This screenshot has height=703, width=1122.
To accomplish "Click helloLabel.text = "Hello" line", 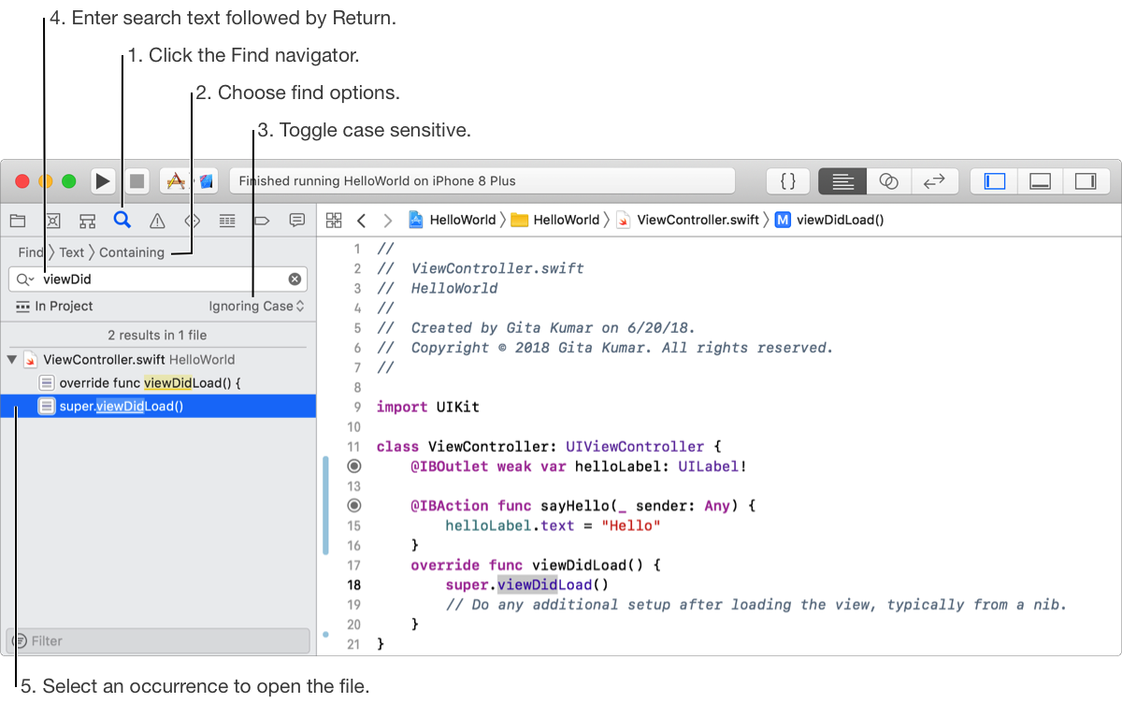I will coord(554,525).
